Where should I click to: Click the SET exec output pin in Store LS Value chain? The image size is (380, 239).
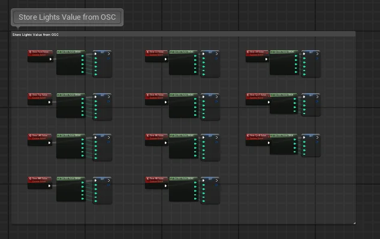pyautogui.click(x=216, y=54)
